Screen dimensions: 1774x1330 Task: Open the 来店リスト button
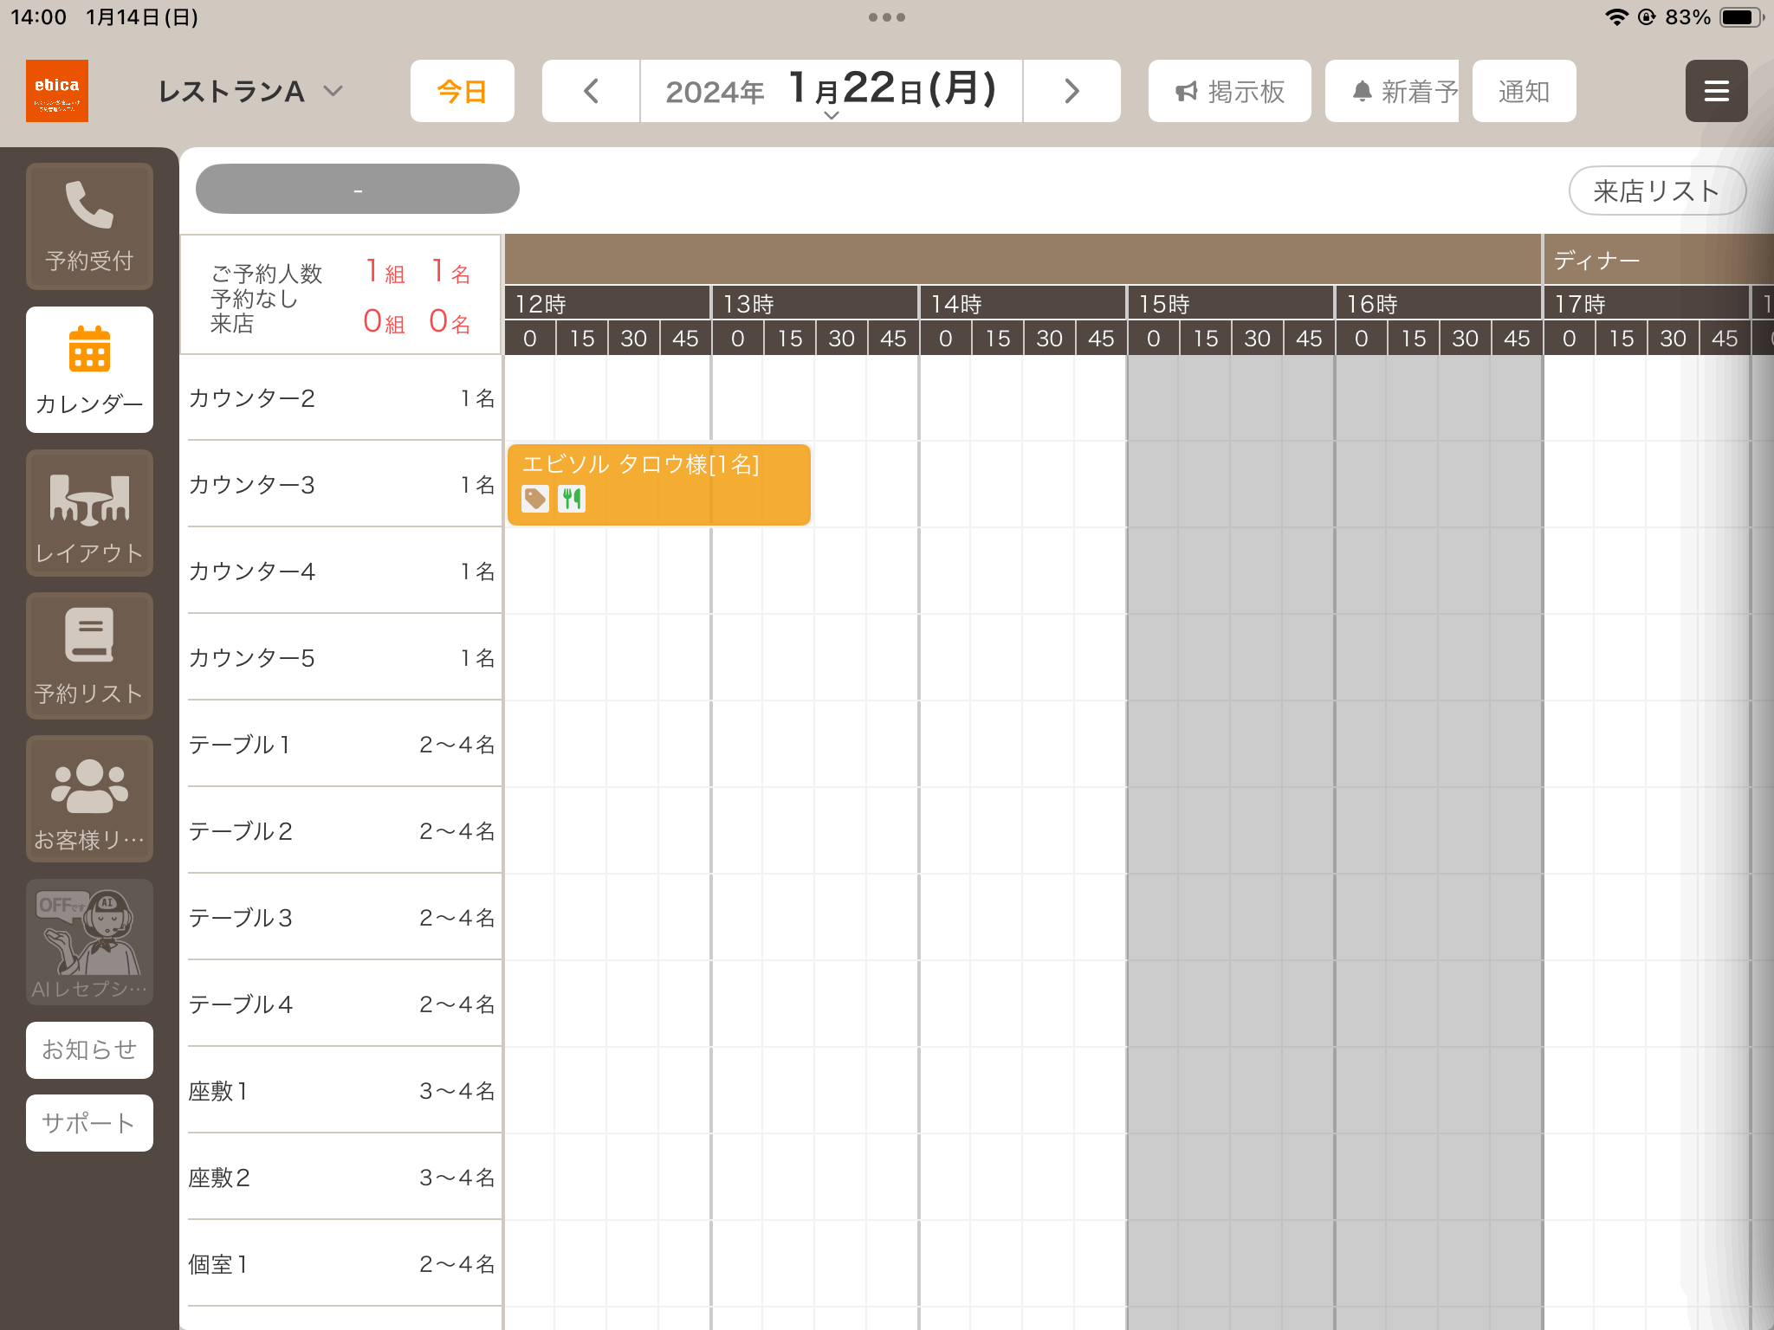click(1657, 190)
